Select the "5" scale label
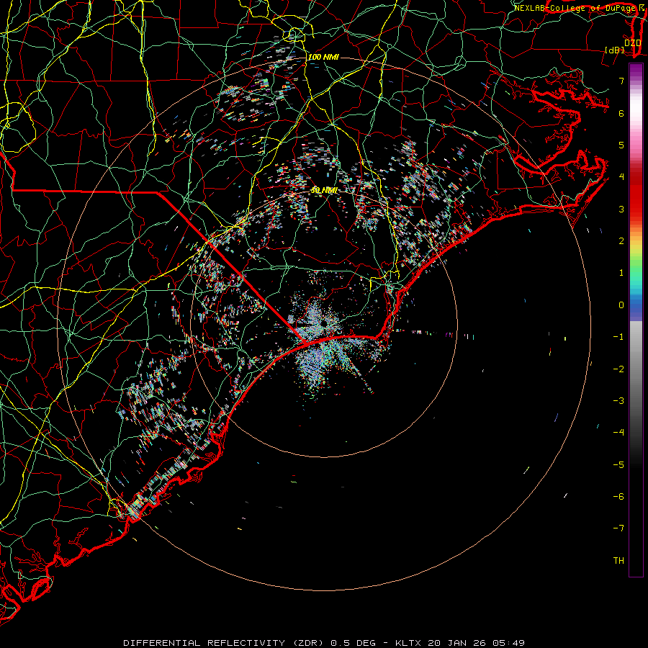The height and width of the screenshot is (648, 648). tap(621, 145)
